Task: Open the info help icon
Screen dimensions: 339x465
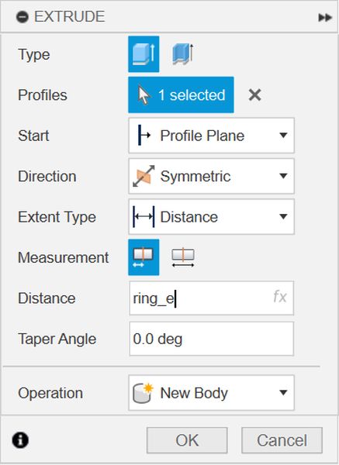Action: pos(20,440)
